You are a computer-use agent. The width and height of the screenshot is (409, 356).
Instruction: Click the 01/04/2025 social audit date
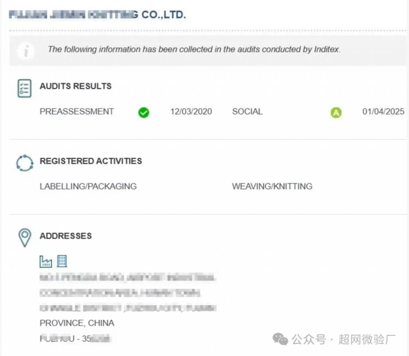(x=383, y=112)
